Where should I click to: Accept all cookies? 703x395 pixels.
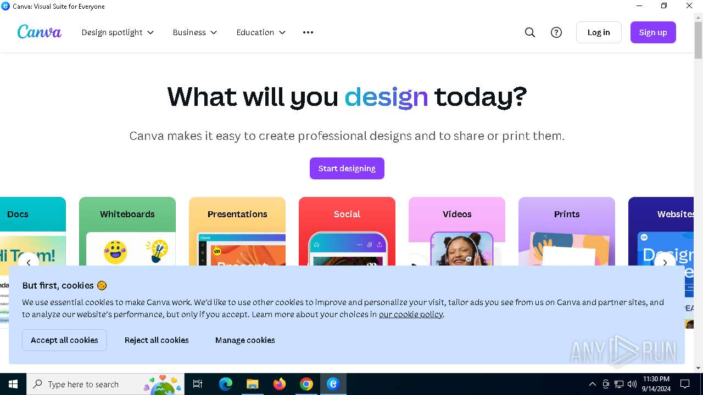point(64,340)
